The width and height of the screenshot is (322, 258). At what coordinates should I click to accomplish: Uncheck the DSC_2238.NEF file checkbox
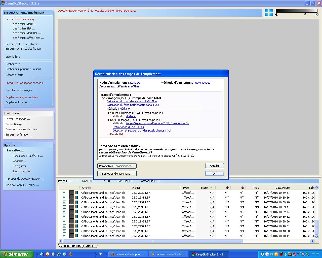(x=64, y=231)
